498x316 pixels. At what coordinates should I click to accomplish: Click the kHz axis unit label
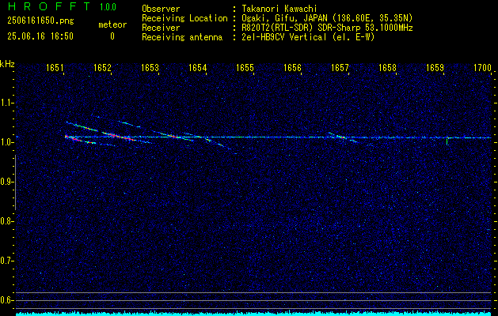click(x=7, y=64)
